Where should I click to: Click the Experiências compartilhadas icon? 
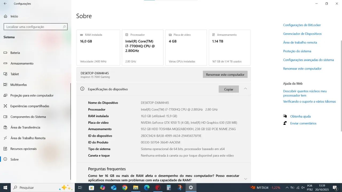5,106
